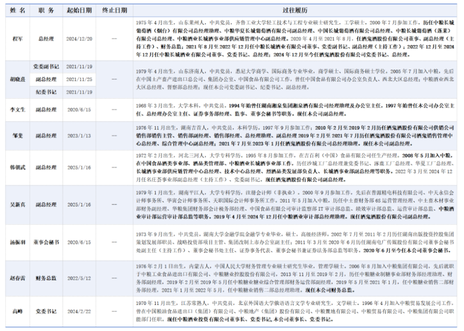
Task: Select the name cell 高峰
Action: (18, 312)
